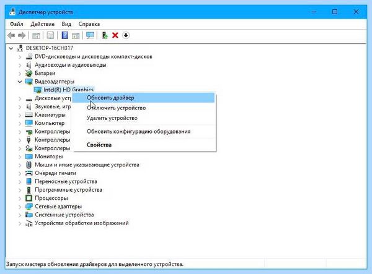The height and width of the screenshot is (274, 372).
Task: Expand the Системные устройства chevron
Action: pyautogui.click(x=20, y=215)
